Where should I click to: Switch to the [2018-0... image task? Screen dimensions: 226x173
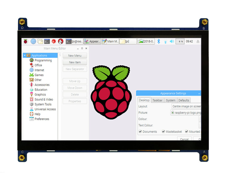point(146,42)
